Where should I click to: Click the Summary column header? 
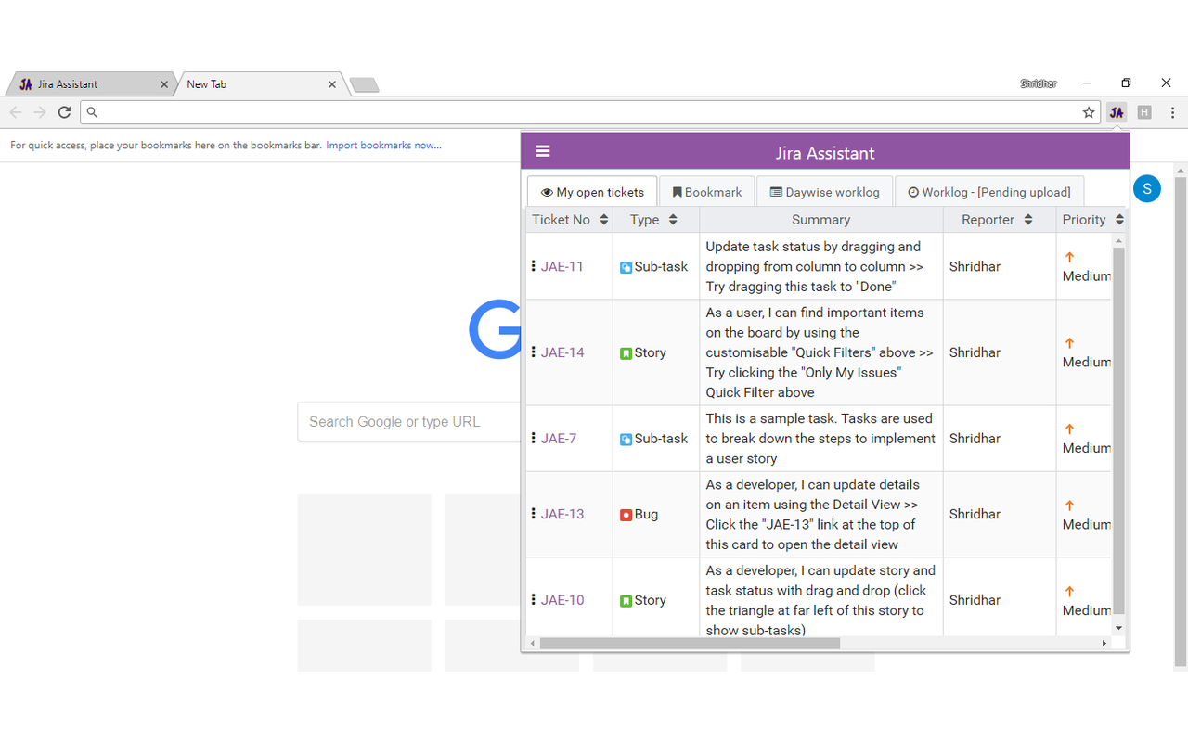[x=820, y=220]
